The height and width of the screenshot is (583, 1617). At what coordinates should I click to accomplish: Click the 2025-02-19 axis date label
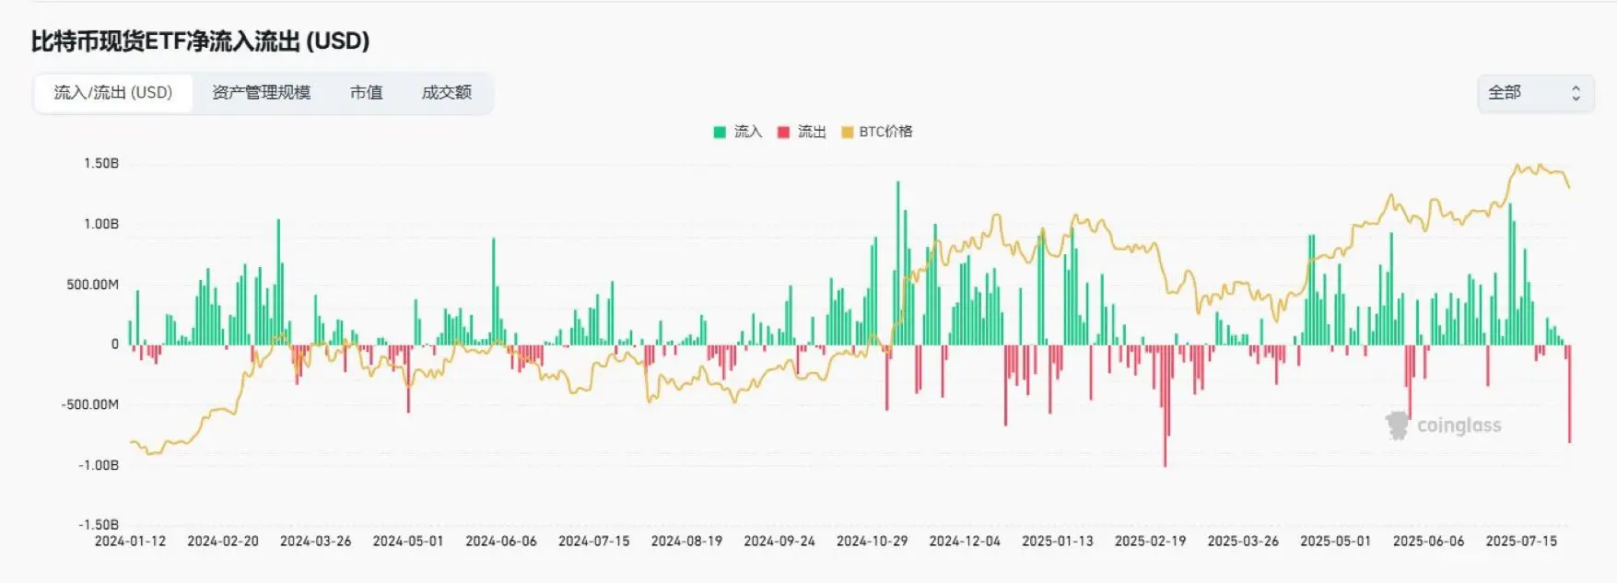(x=1150, y=542)
